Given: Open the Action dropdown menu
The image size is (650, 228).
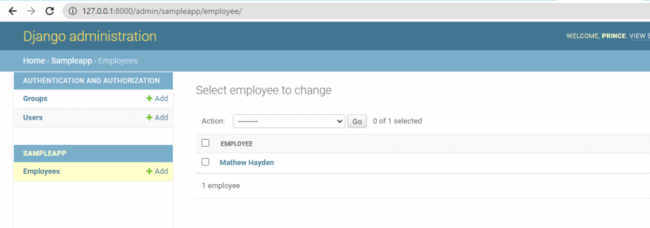Looking at the screenshot, I should (x=289, y=121).
